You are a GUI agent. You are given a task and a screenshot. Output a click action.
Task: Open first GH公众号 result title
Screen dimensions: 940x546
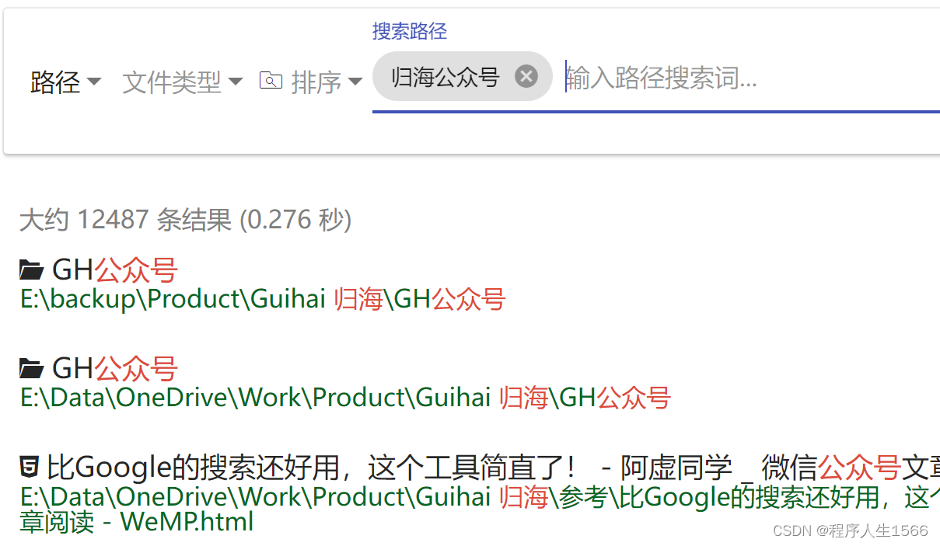(114, 270)
